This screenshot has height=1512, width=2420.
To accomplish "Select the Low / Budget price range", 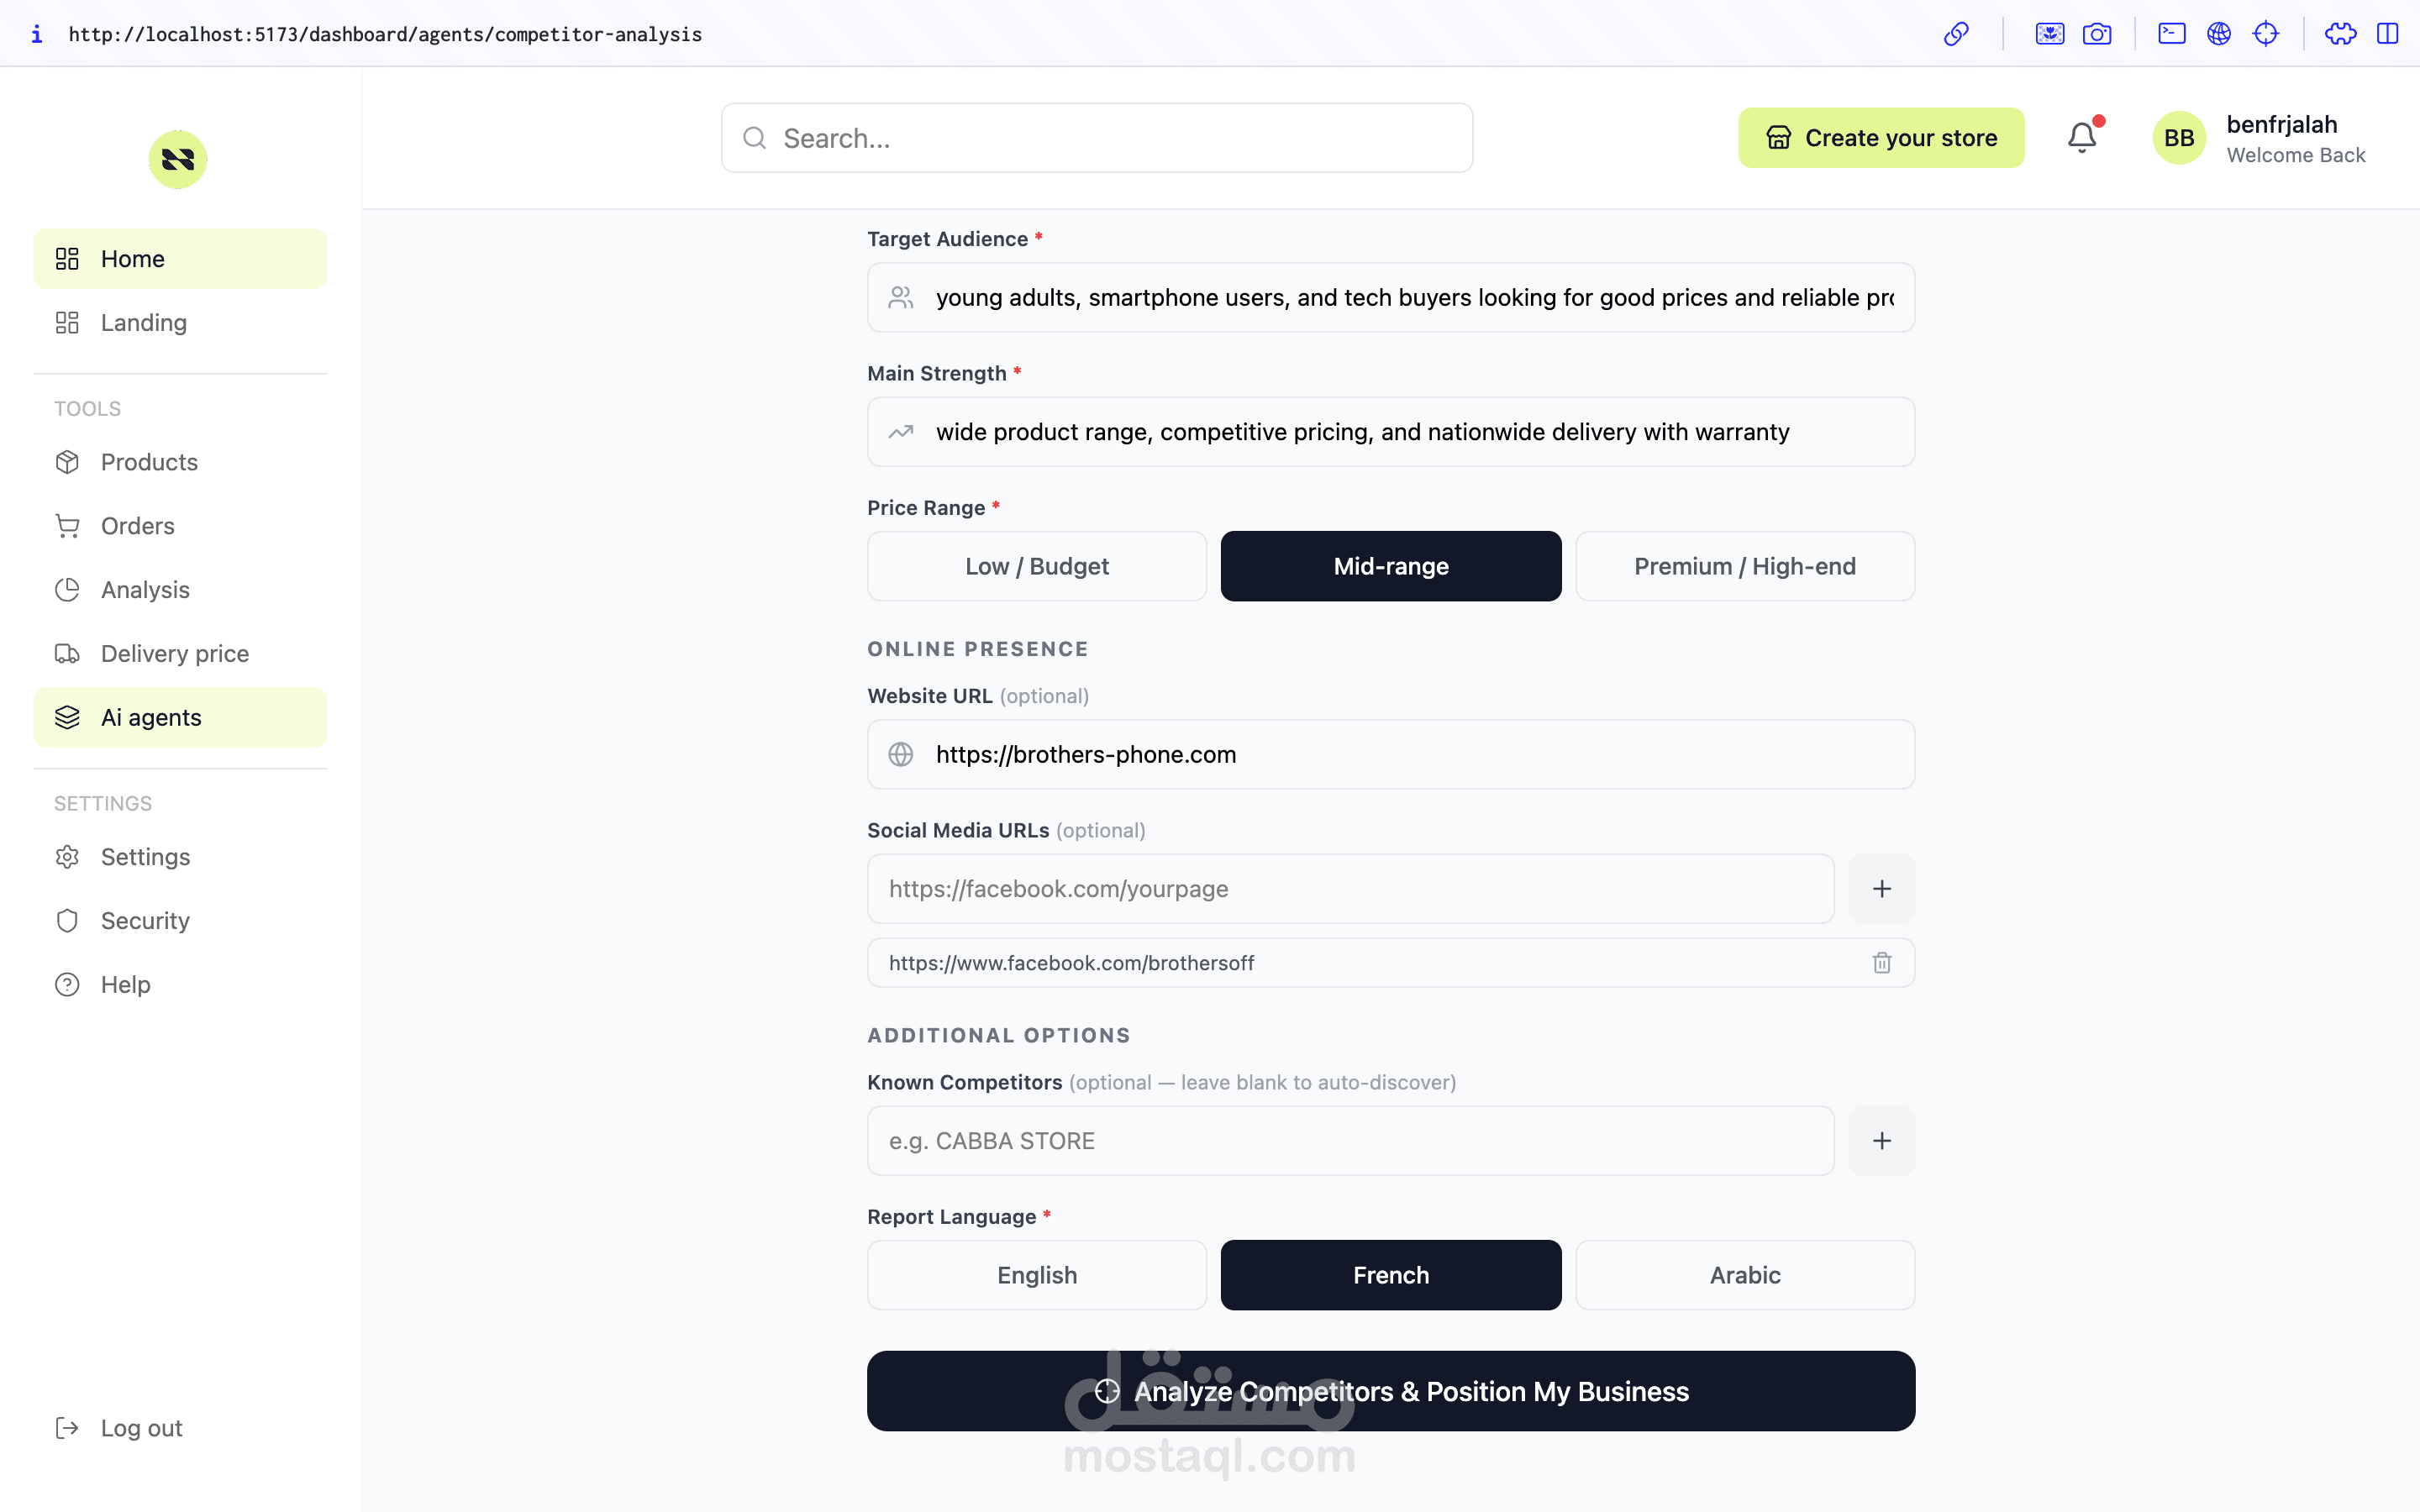I will [1037, 566].
